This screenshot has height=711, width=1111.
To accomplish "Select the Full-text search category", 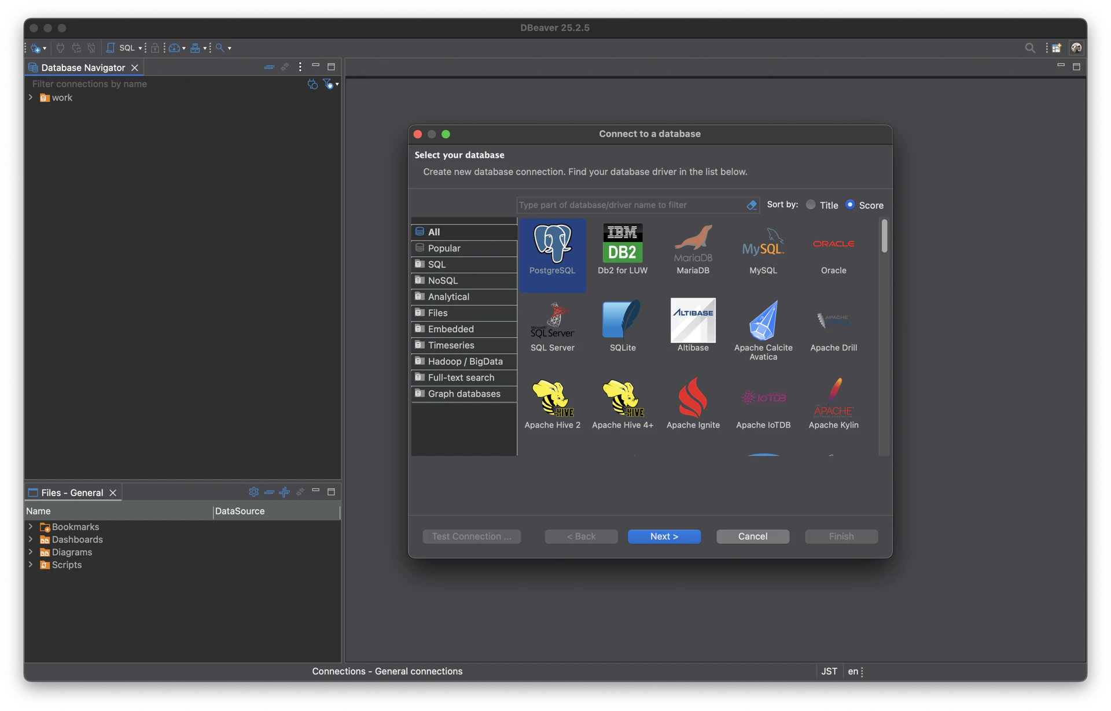I will pyautogui.click(x=464, y=377).
